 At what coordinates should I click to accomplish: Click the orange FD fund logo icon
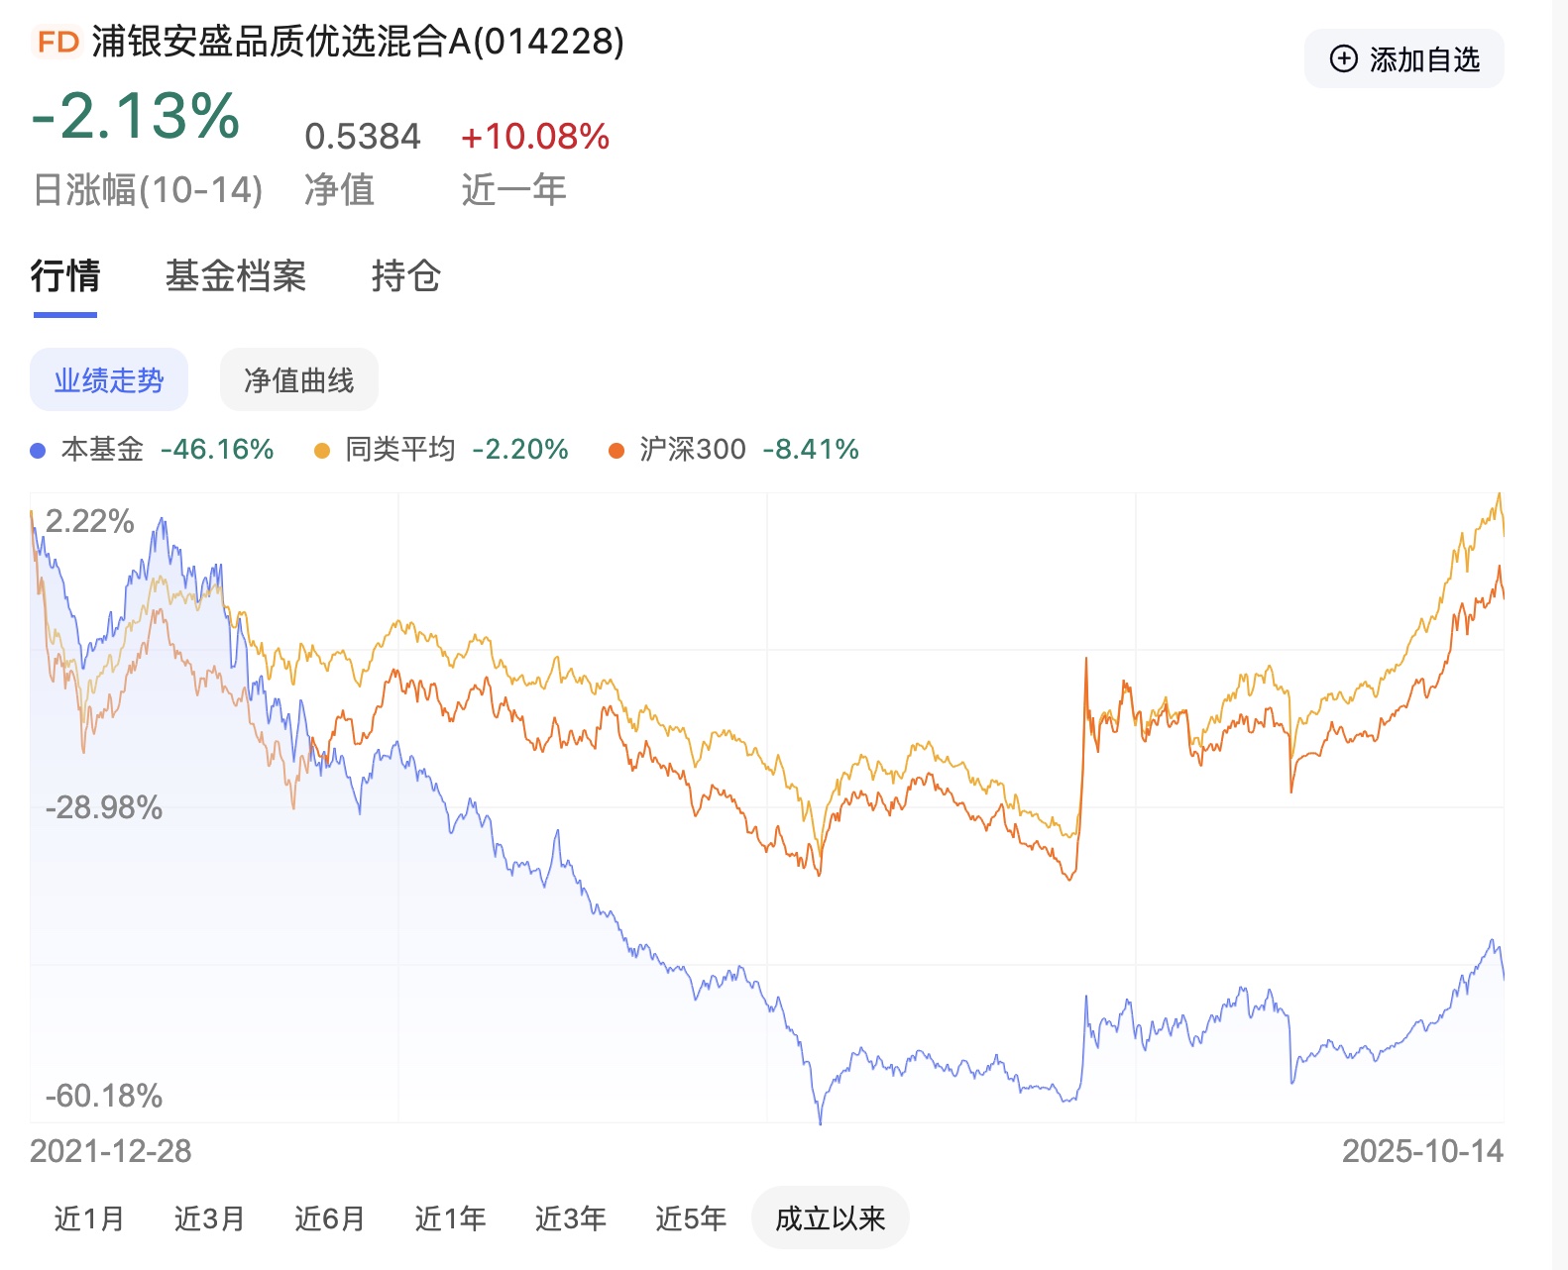click(57, 43)
